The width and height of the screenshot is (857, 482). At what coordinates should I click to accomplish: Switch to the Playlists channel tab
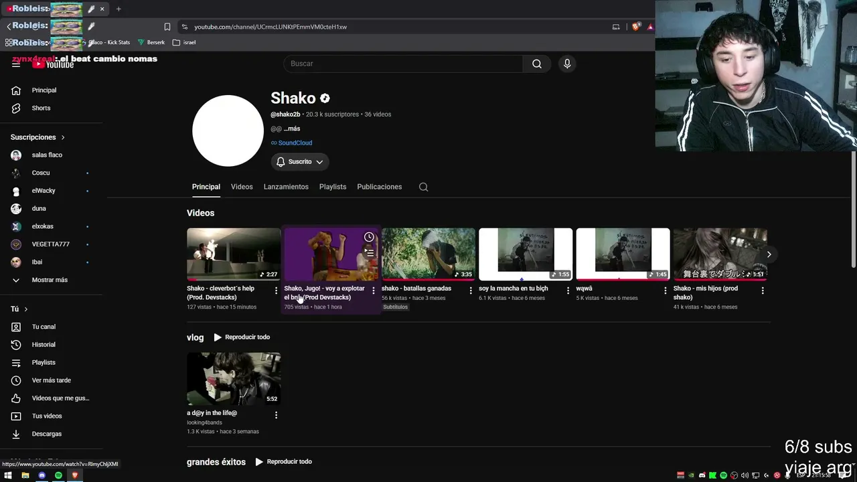click(333, 187)
